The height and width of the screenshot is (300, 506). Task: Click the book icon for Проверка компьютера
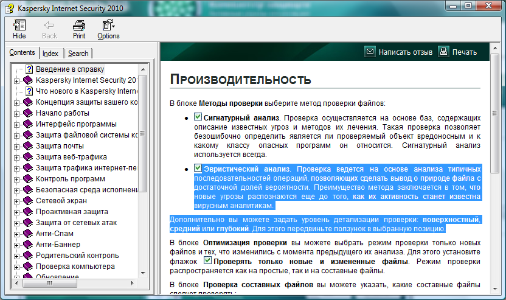28,267
